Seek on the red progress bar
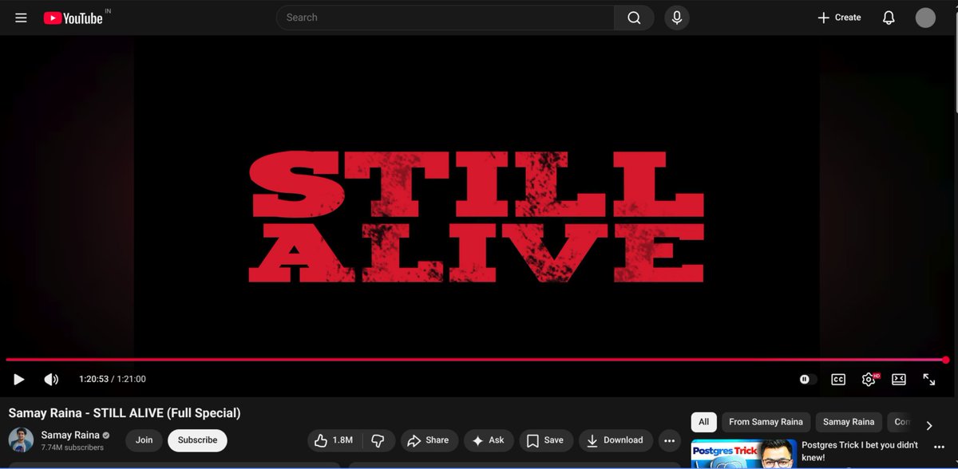Screen dimensions: 958x469 (476, 360)
